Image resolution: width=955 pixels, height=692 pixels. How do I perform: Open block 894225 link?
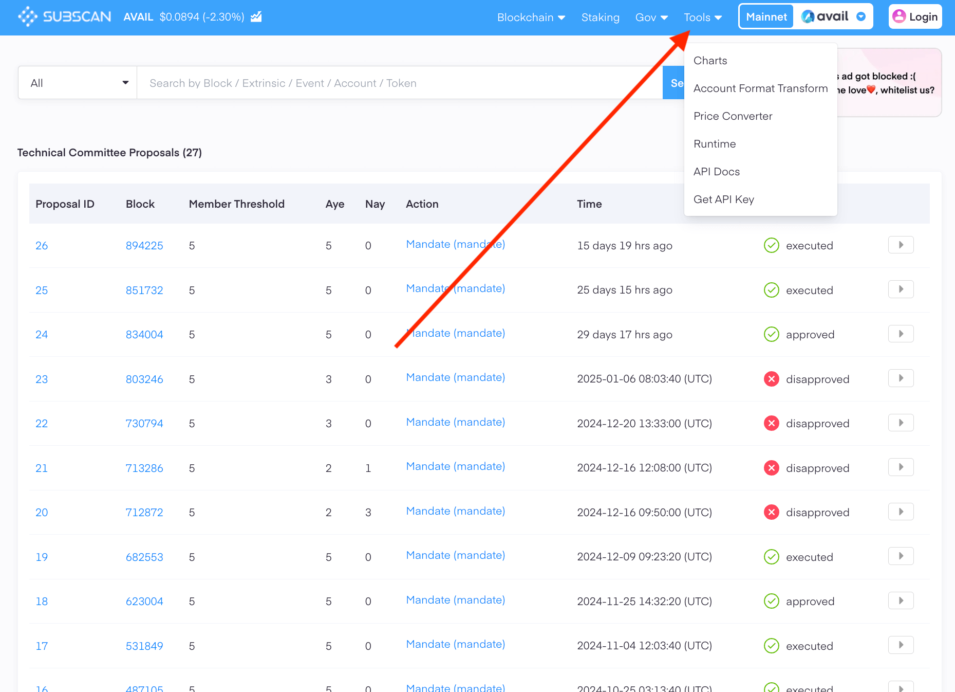[144, 246]
